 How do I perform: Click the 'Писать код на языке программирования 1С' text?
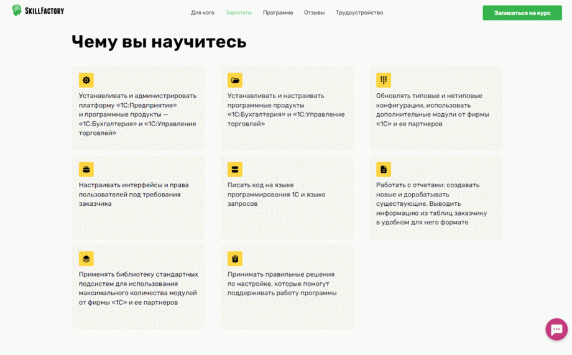point(276,194)
